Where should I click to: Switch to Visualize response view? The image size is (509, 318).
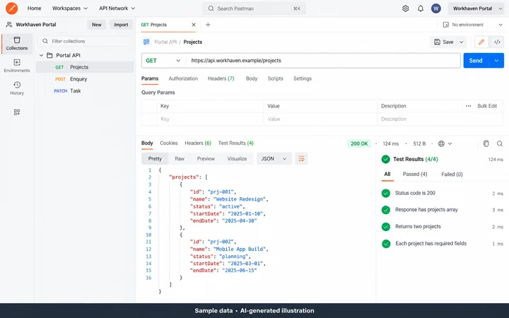[237, 159]
